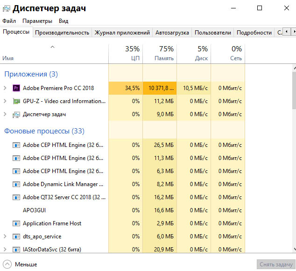This screenshot has width=296, height=271.
Task: Click the IAStorDataSvc process icon
Action: [16, 250]
